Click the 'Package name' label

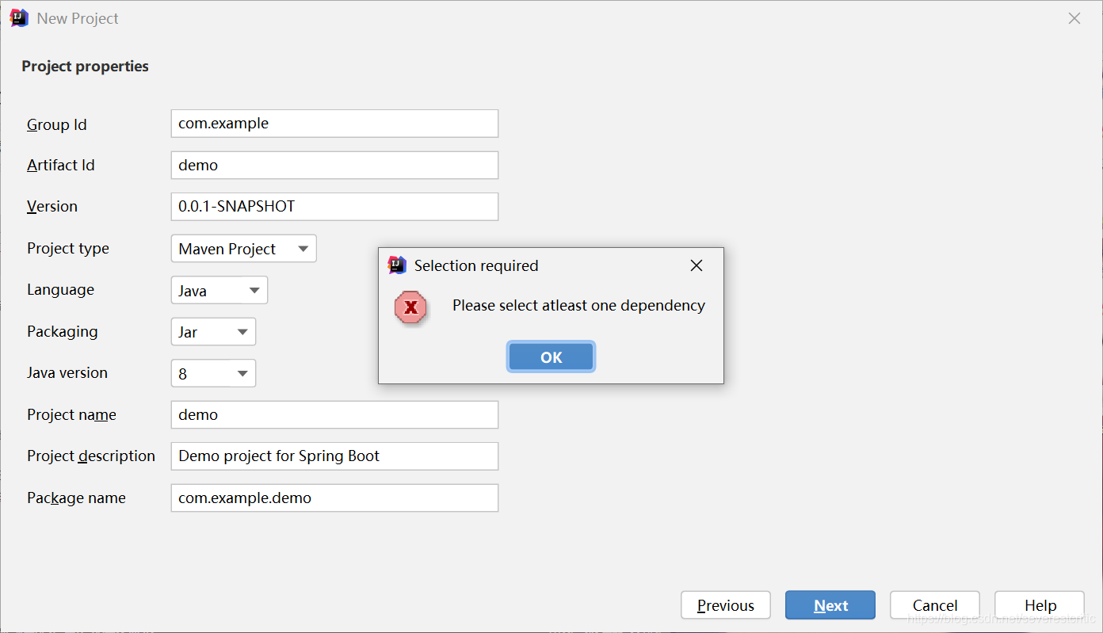coord(76,498)
